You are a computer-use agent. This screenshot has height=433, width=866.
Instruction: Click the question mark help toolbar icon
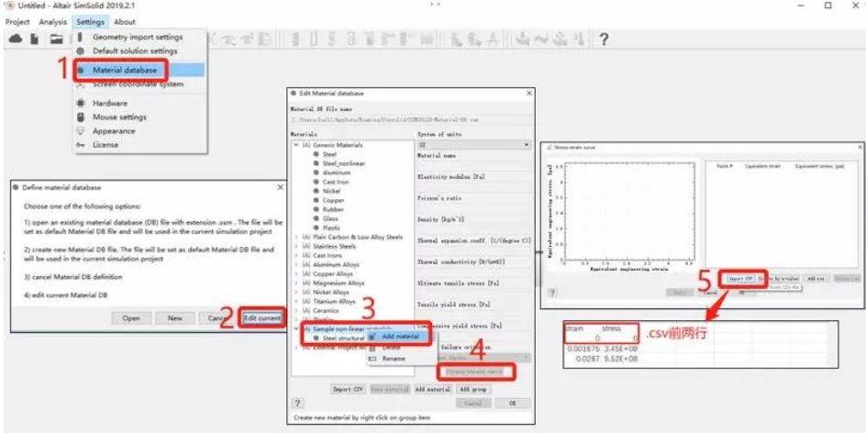(x=605, y=39)
